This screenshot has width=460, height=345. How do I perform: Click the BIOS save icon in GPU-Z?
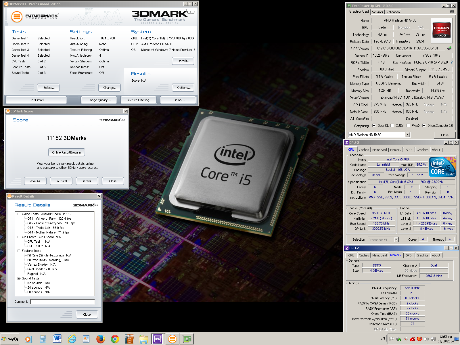point(449,48)
